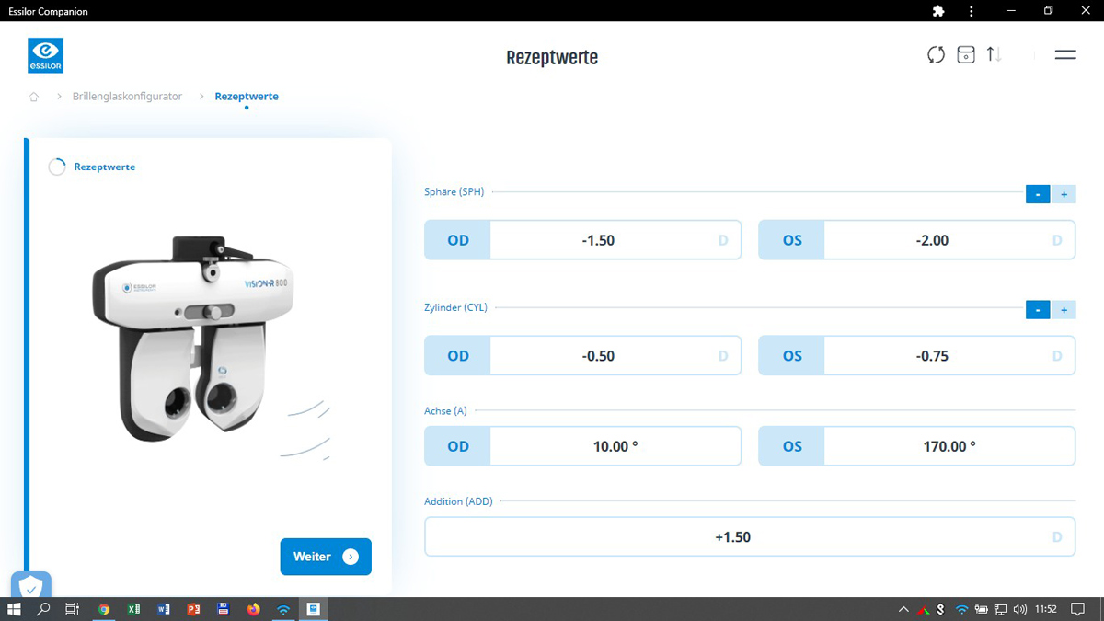Select minus sign for Sphäre (SPH)
This screenshot has height=621, width=1104.
coord(1037,194)
